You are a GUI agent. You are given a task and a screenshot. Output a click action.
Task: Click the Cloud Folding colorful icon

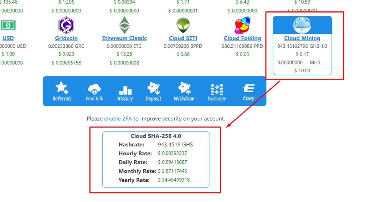pos(242,25)
